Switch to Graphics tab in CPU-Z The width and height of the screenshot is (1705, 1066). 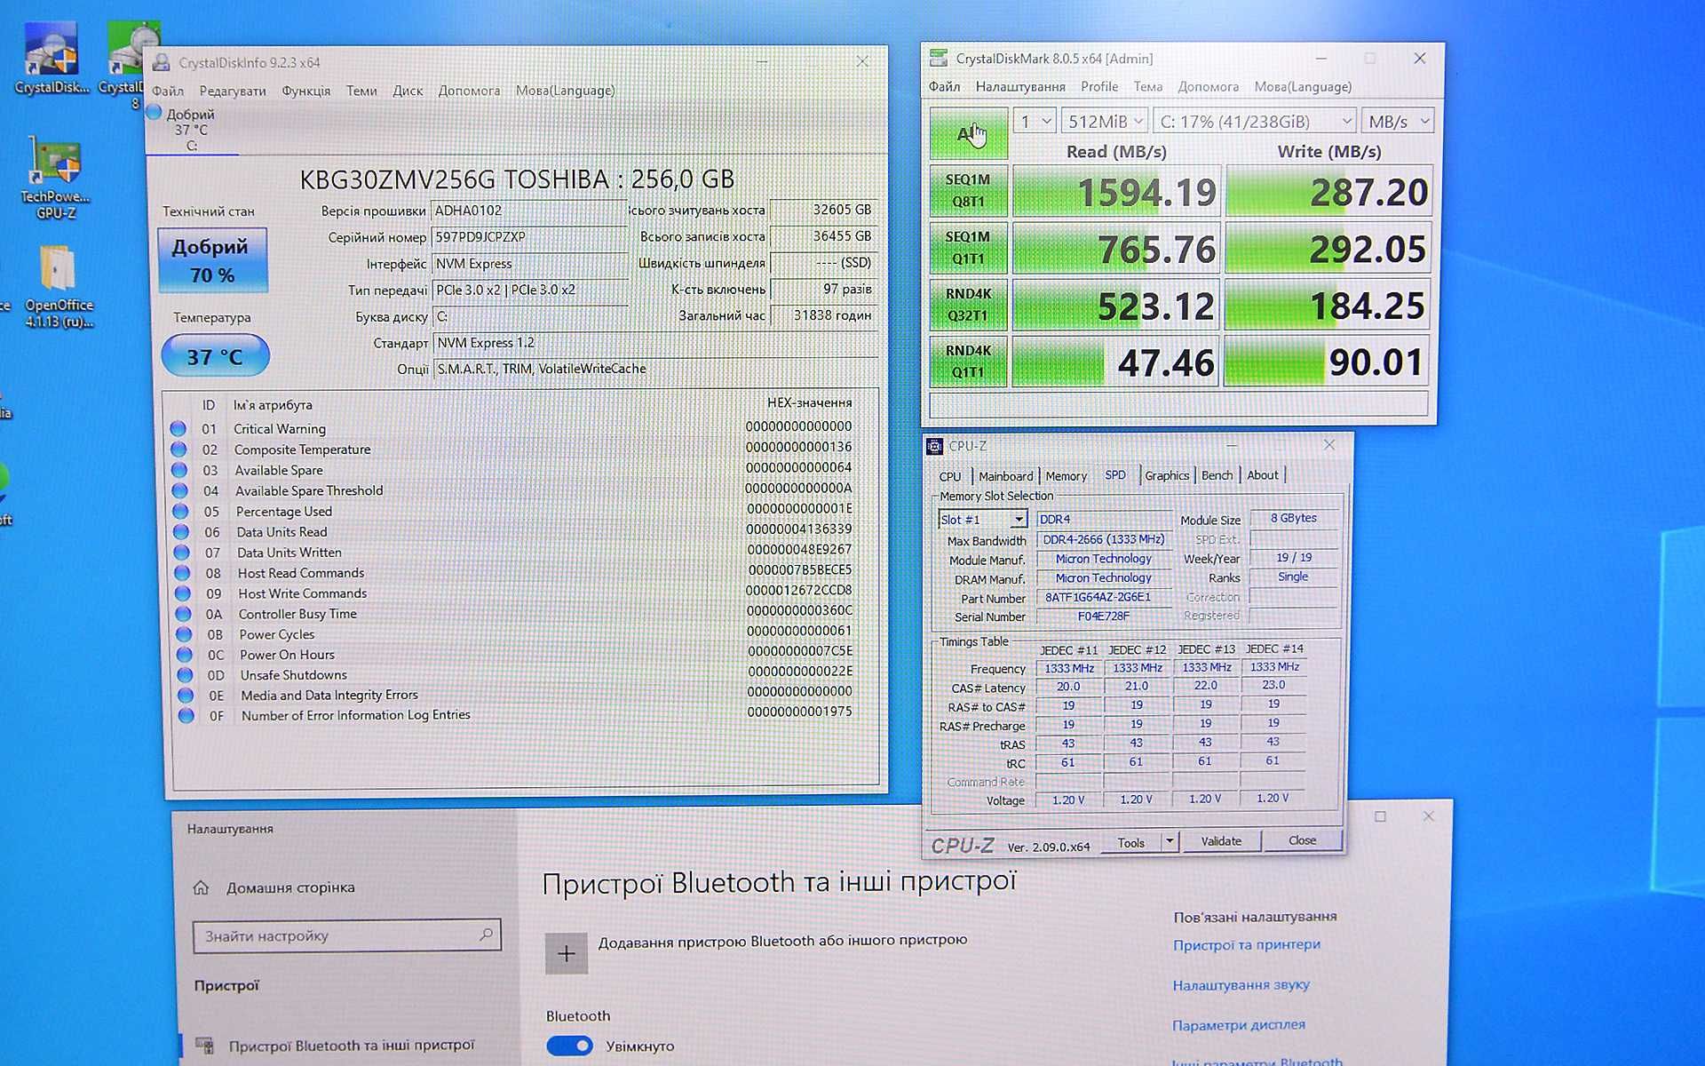[1167, 475]
